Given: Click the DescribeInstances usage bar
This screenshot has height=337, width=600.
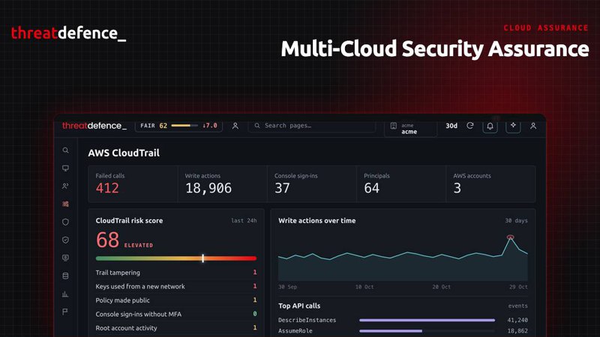Looking at the screenshot, I should (x=427, y=321).
